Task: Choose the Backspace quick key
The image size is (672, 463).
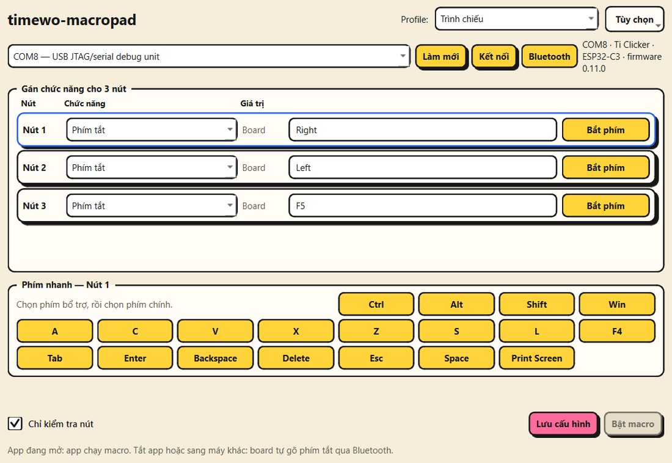Action: (x=216, y=358)
